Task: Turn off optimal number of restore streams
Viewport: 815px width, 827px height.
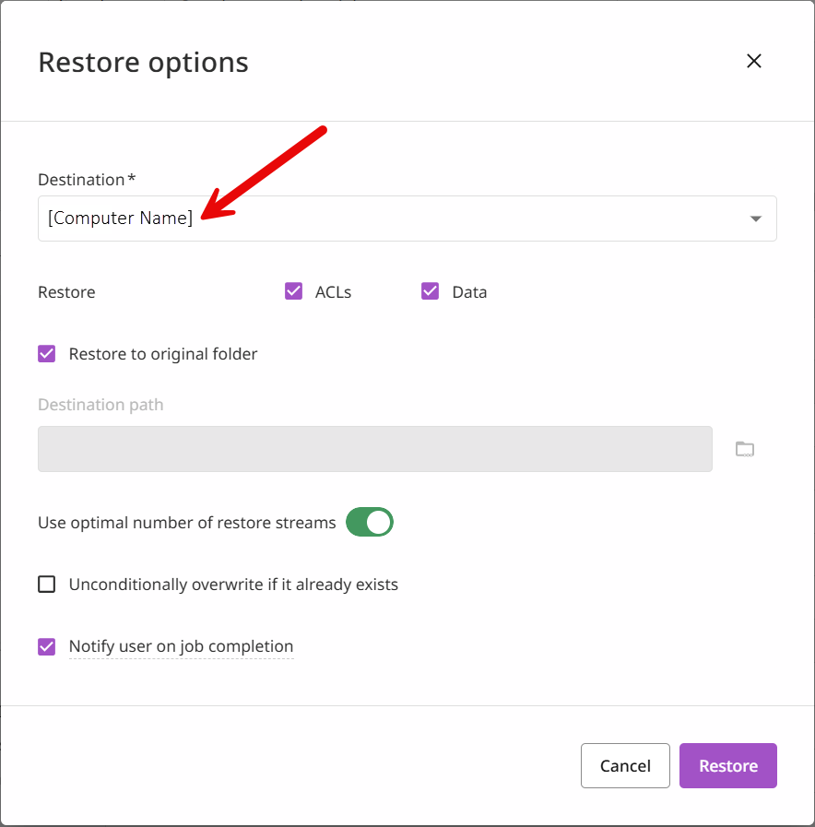Action: (x=370, y=523)
